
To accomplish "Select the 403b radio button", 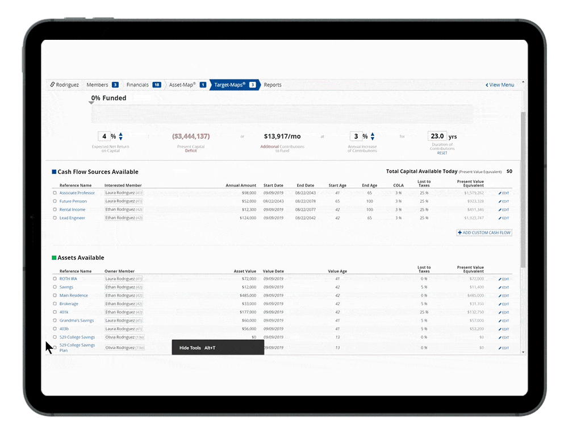I will pyautogui.click(x=55, y=328).
